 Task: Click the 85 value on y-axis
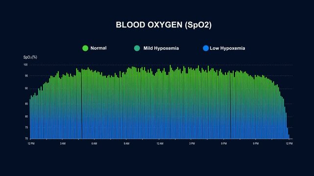26,104
